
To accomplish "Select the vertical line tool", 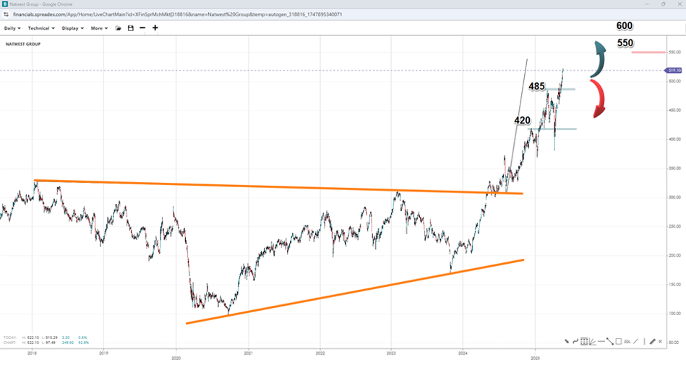I will click(x=644, y=341).
